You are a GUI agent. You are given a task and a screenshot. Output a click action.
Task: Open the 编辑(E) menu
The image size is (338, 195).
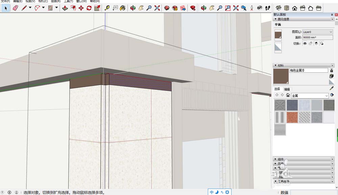pos(18,1)
